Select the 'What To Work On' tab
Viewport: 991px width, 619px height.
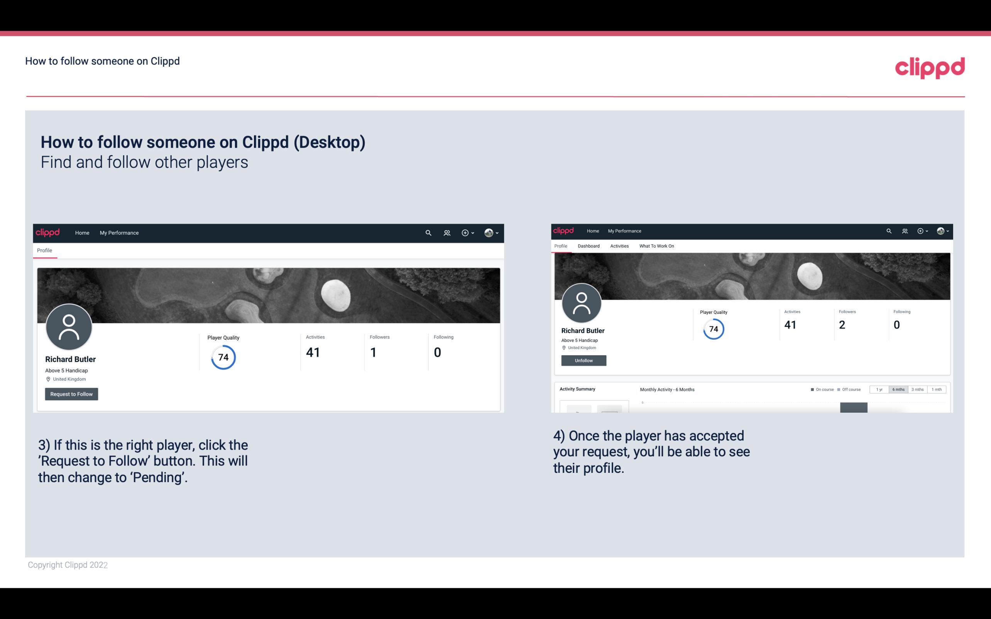click(656, 245)
